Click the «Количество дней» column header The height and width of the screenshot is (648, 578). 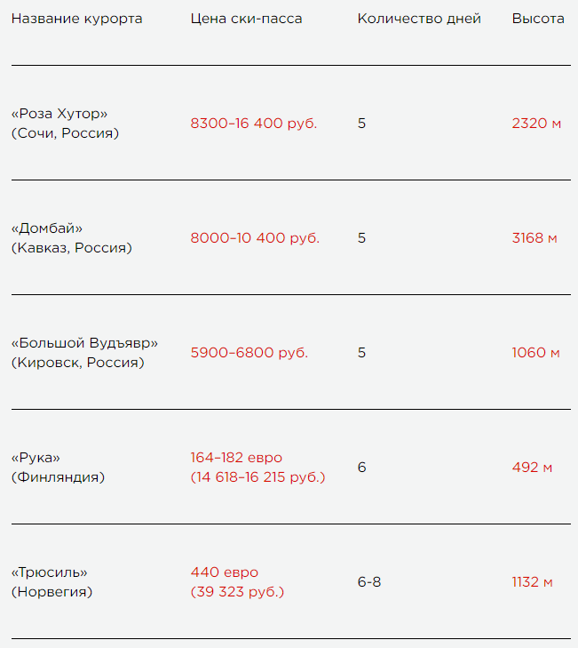(419, 19)
